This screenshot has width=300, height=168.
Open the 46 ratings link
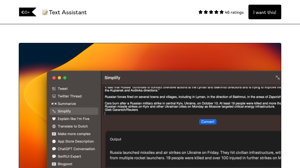[x=234, y=12]
